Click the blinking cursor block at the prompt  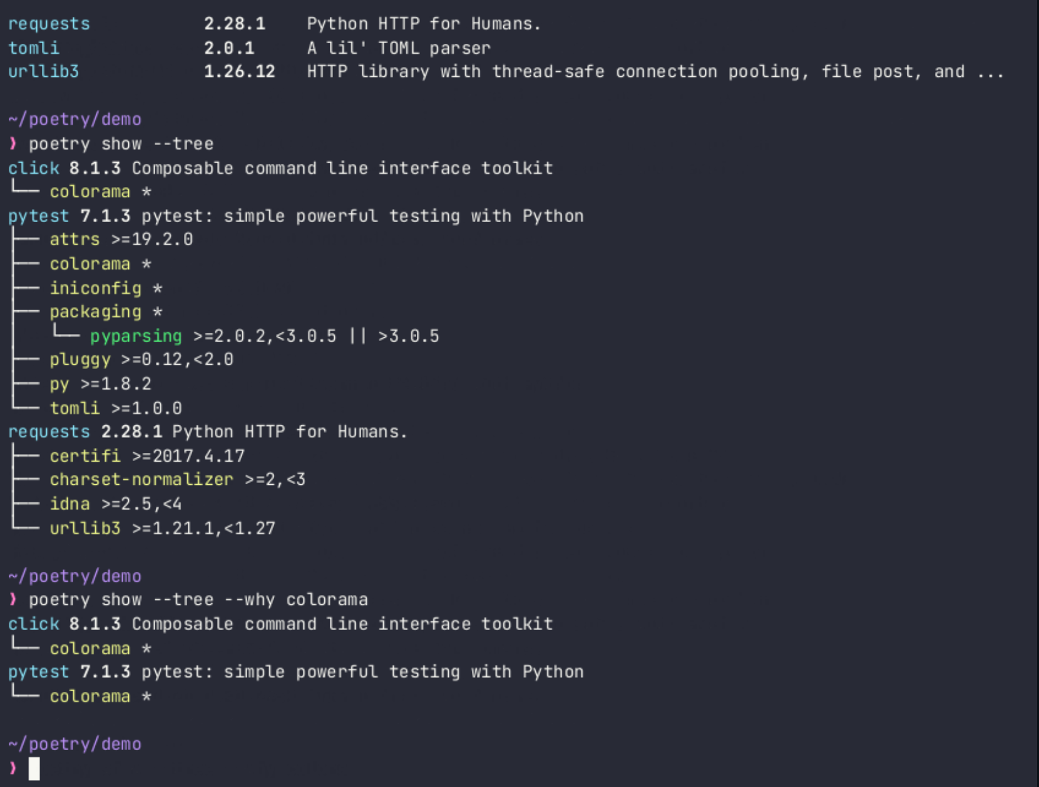click(34, 768)
